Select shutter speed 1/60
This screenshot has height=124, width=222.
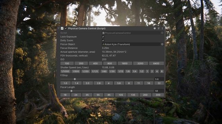pyautogui.click(x=104, y=71)
